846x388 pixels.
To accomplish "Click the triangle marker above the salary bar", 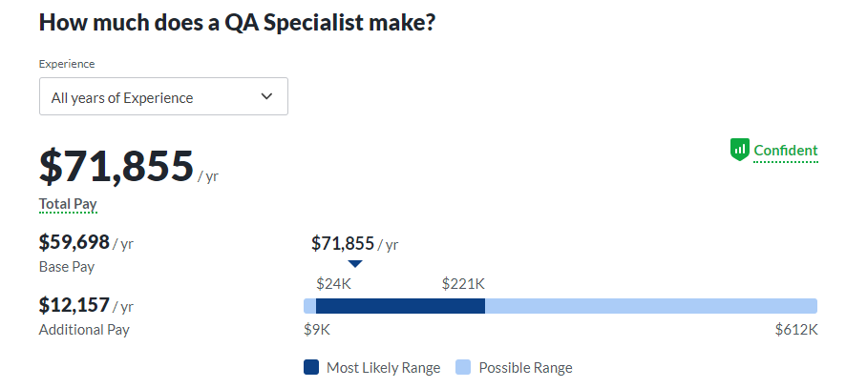I will coord(355,264).
